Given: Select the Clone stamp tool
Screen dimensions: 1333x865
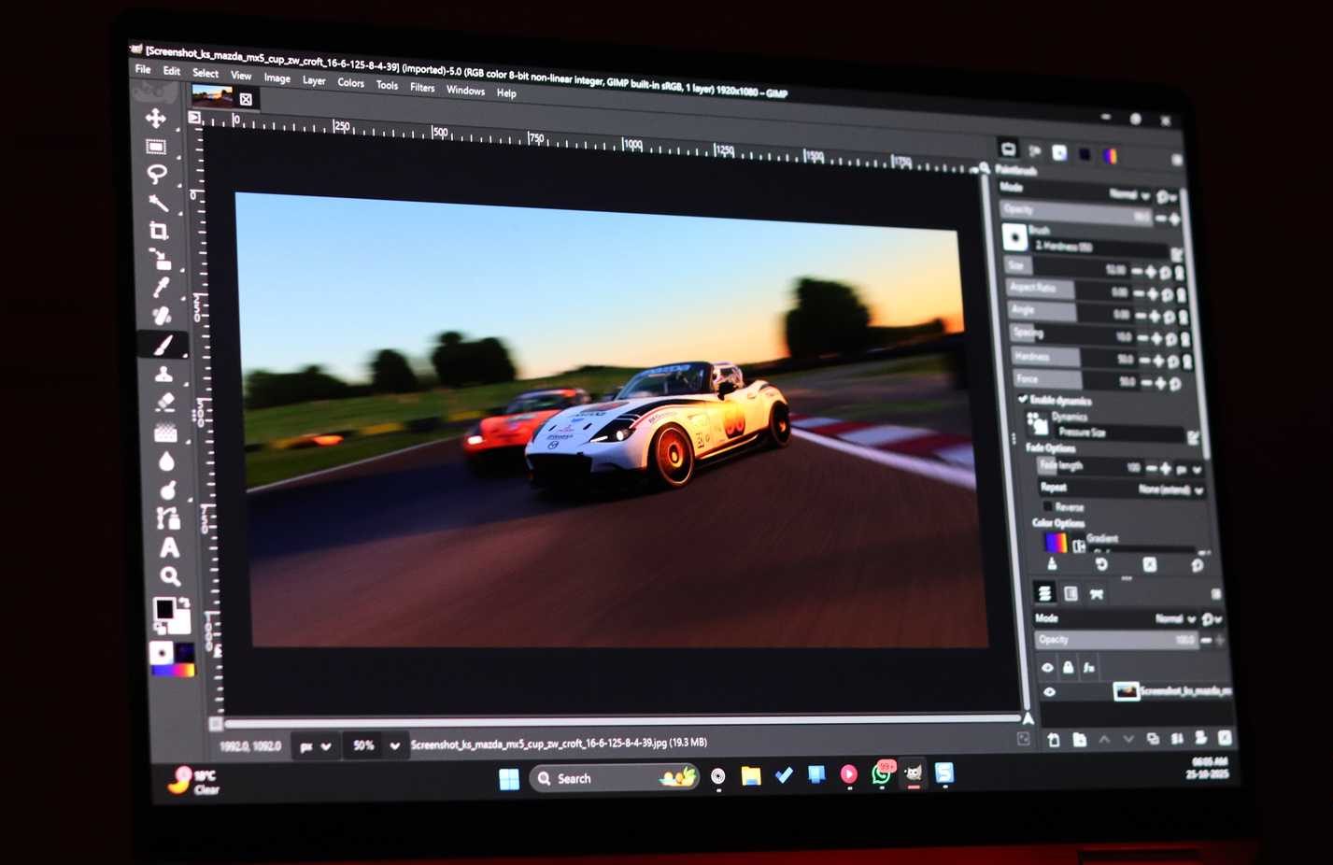Looking at the screenshot, I should 164,374.
